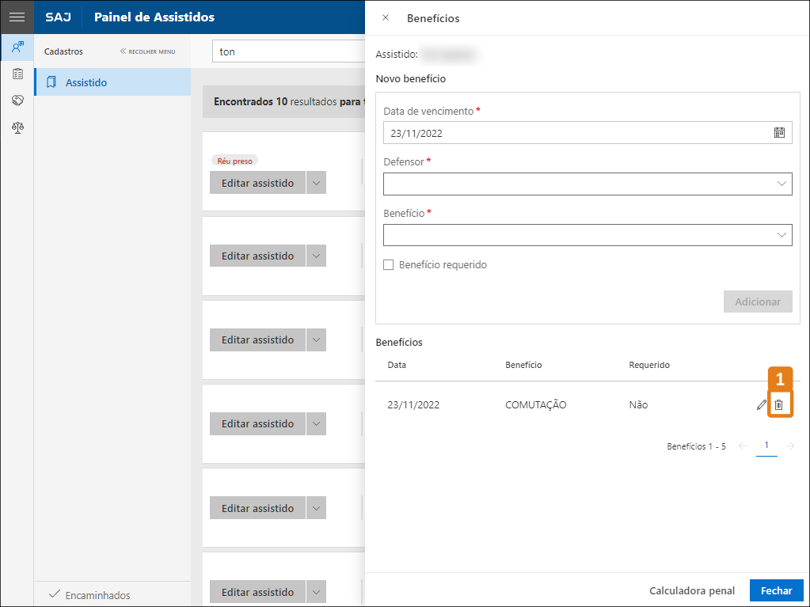Click the Requerido column header
810x607 pixels.
[x=649, y=365]
